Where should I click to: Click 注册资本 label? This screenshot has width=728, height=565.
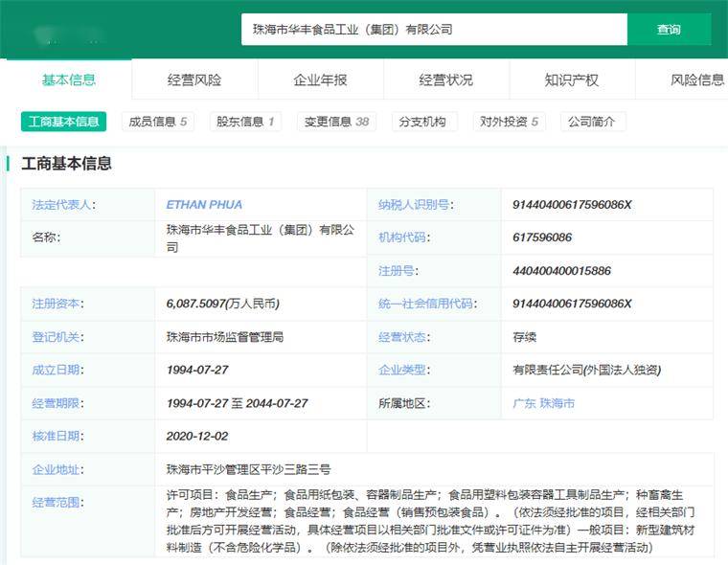(x=57, y=304)
